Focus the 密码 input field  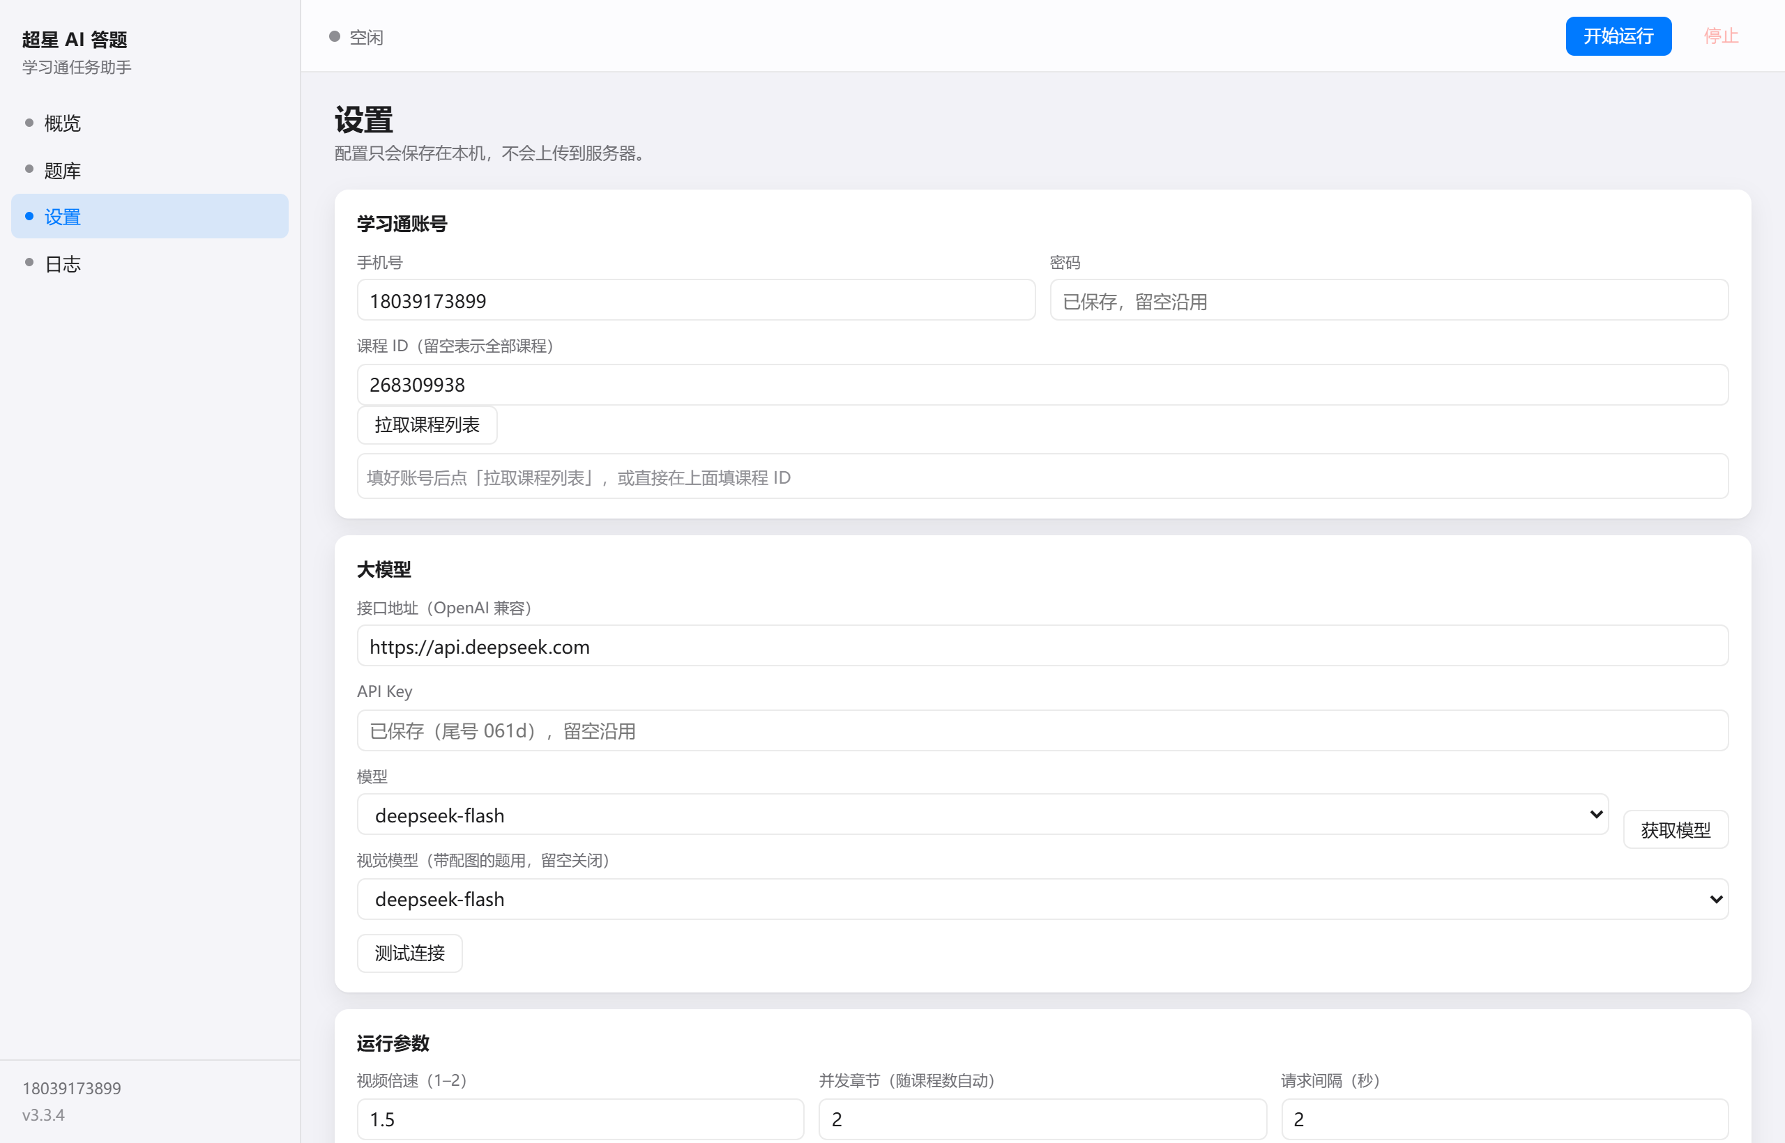pyautogui.click(x=1388, y=300)
